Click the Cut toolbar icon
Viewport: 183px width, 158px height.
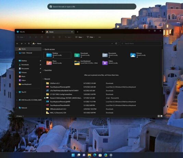30,37
